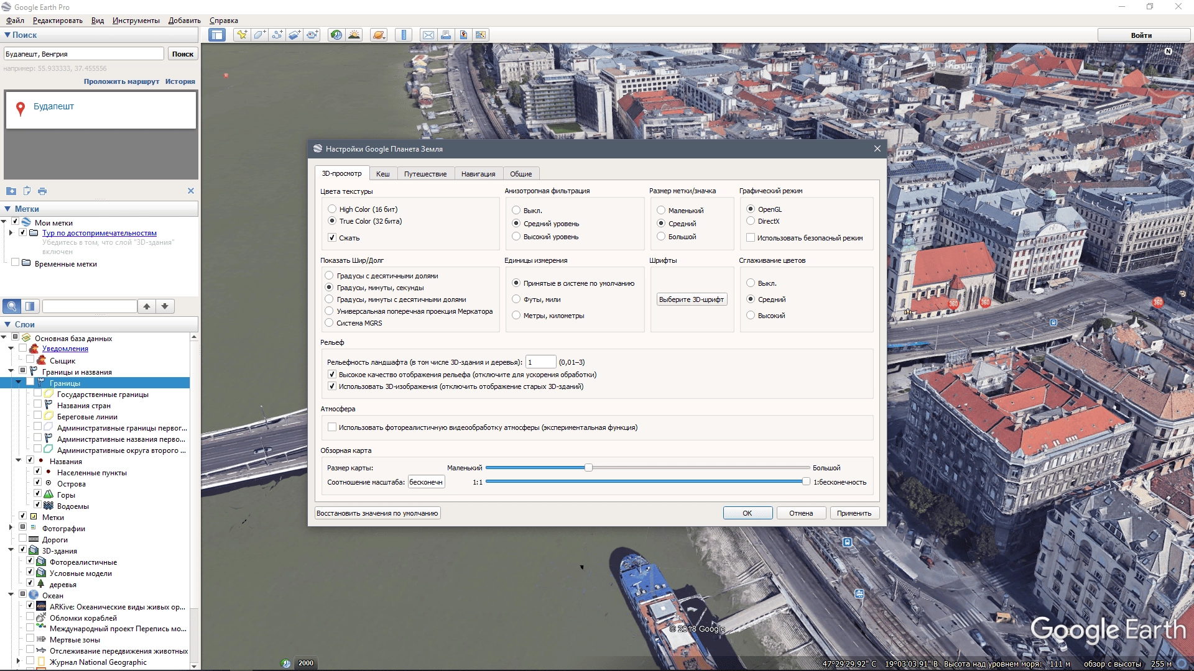Toggle the Сжать compression checkbox
The image size is (1194, 671).
[x=332, y=238]
